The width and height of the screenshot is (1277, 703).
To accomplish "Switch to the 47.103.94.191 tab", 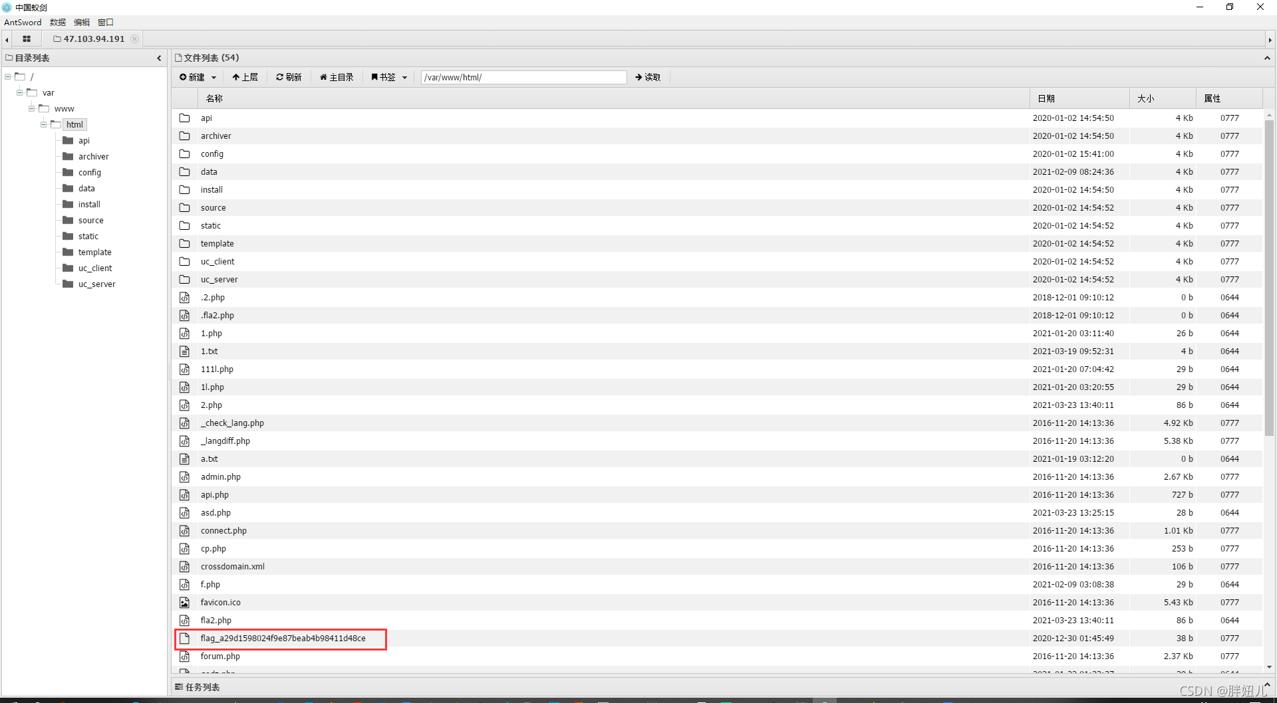I will (94, 39).
